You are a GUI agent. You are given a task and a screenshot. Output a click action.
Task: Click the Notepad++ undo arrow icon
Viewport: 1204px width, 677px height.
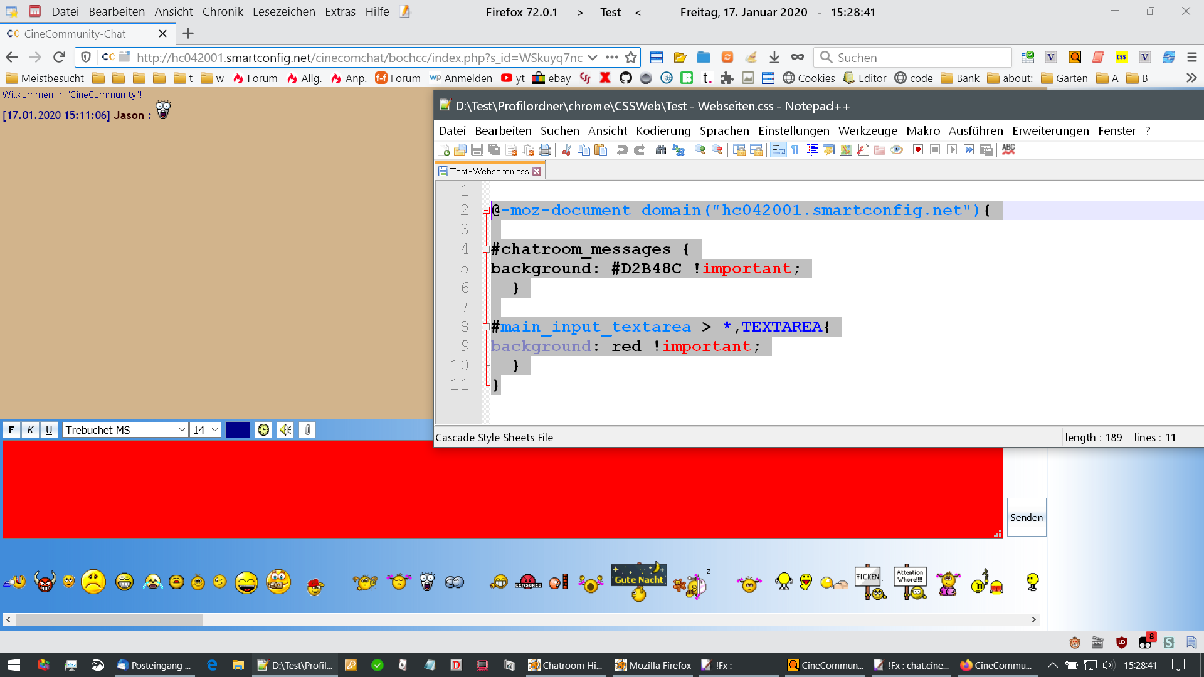[x=622, y=150]
